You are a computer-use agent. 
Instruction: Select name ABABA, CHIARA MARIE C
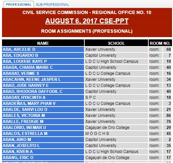click(43, 67)
